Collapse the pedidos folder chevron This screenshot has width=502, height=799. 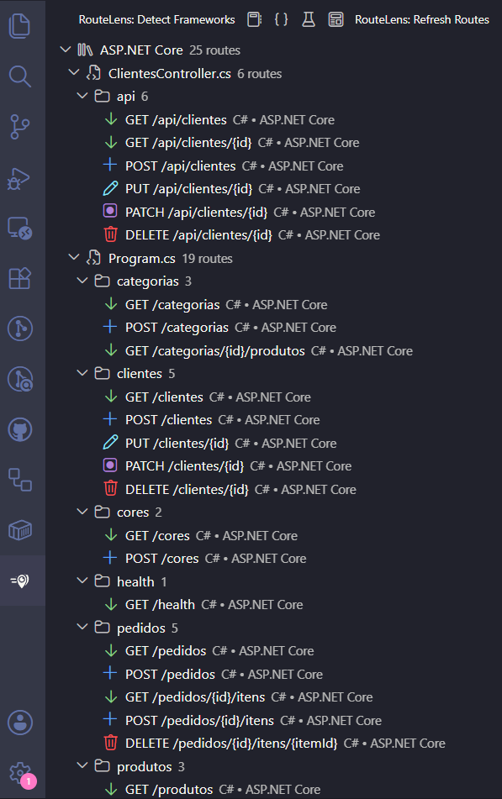click(x=82, y=628)
